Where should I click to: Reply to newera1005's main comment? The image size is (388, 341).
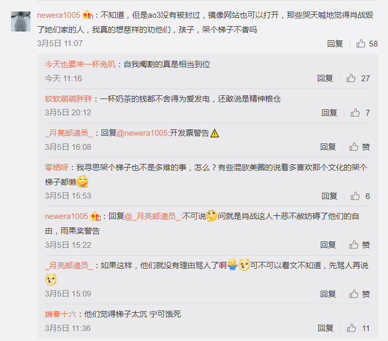tap(335, 44)
